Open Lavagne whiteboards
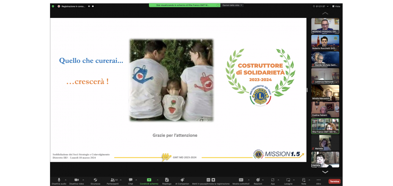 (x=288, y=181)
